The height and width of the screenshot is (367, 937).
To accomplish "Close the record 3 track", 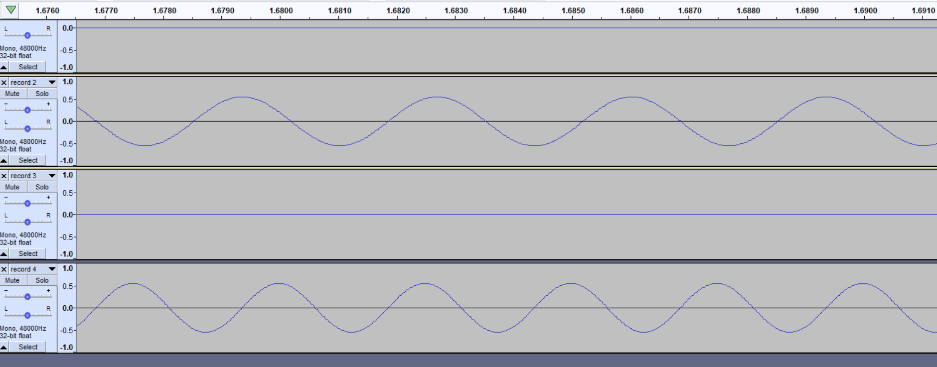I will 4,176.
